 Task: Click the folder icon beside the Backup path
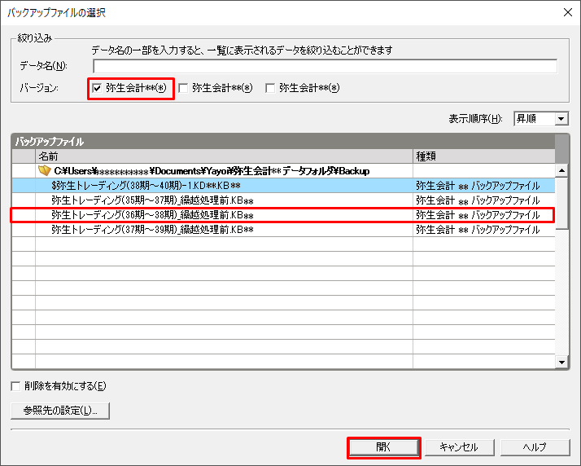tap(45, 170)
